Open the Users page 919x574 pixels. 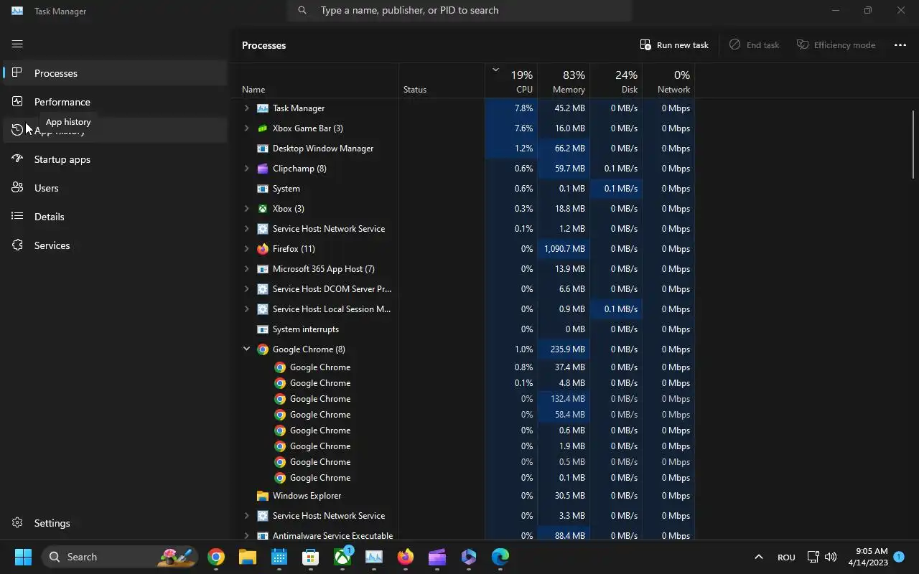(115, 188)
